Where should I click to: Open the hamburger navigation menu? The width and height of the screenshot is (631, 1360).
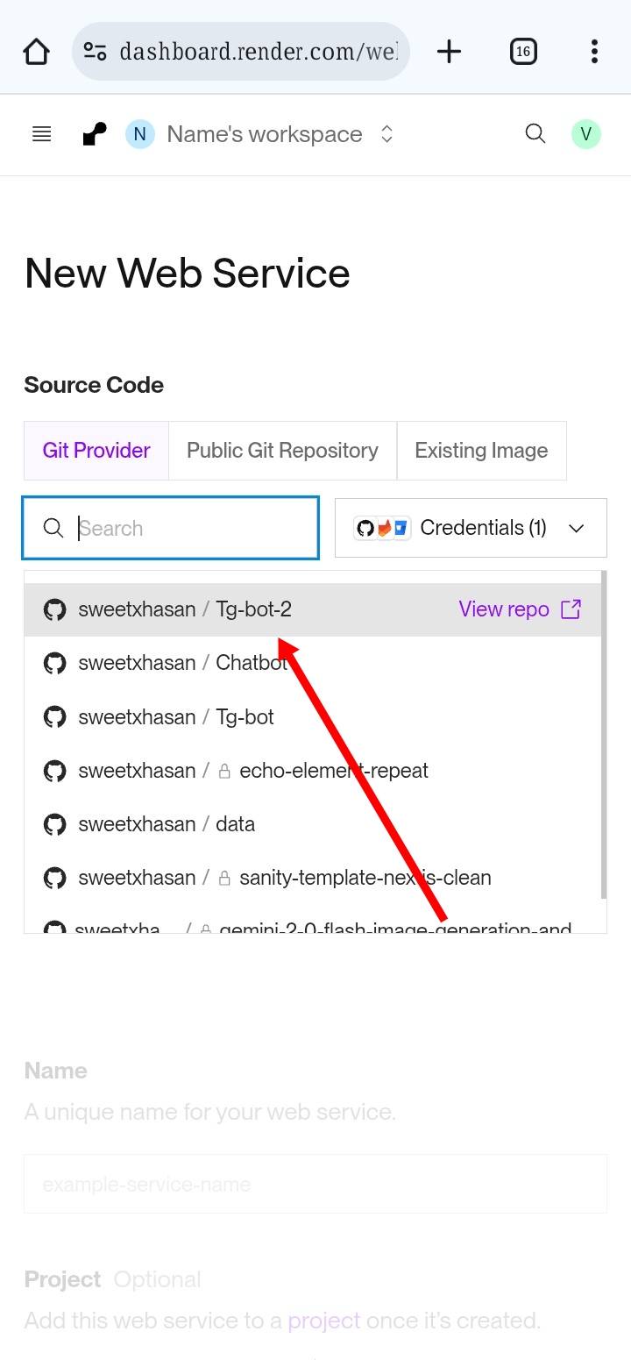[x=41, y=134]
